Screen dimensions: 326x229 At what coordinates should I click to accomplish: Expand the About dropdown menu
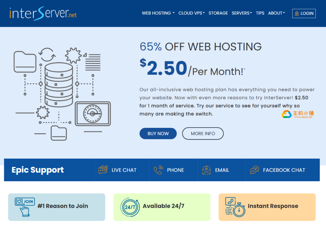[277, 13]
